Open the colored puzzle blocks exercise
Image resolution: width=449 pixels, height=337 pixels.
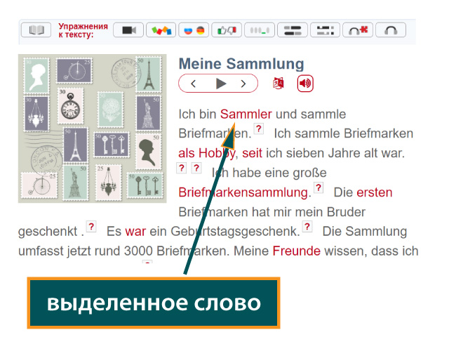(161, 30)
